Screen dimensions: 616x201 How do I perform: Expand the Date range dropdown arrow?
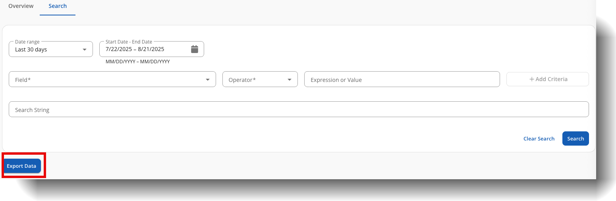(x=84, y=50)
